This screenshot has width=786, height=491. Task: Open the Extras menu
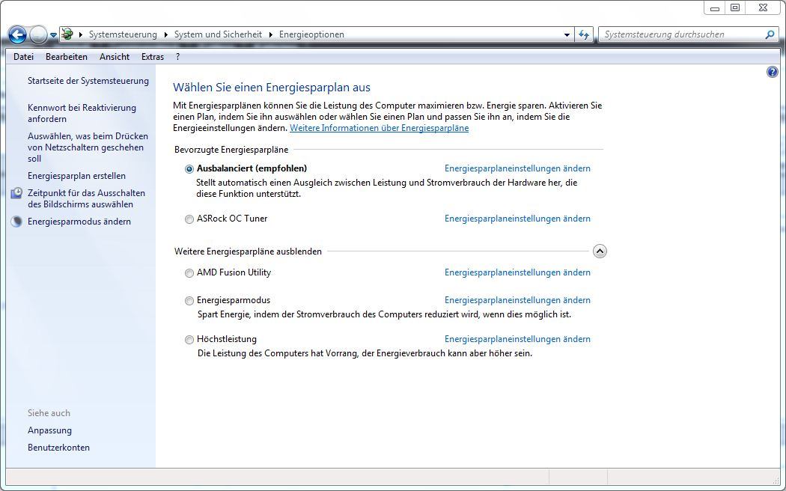point(153,57)
